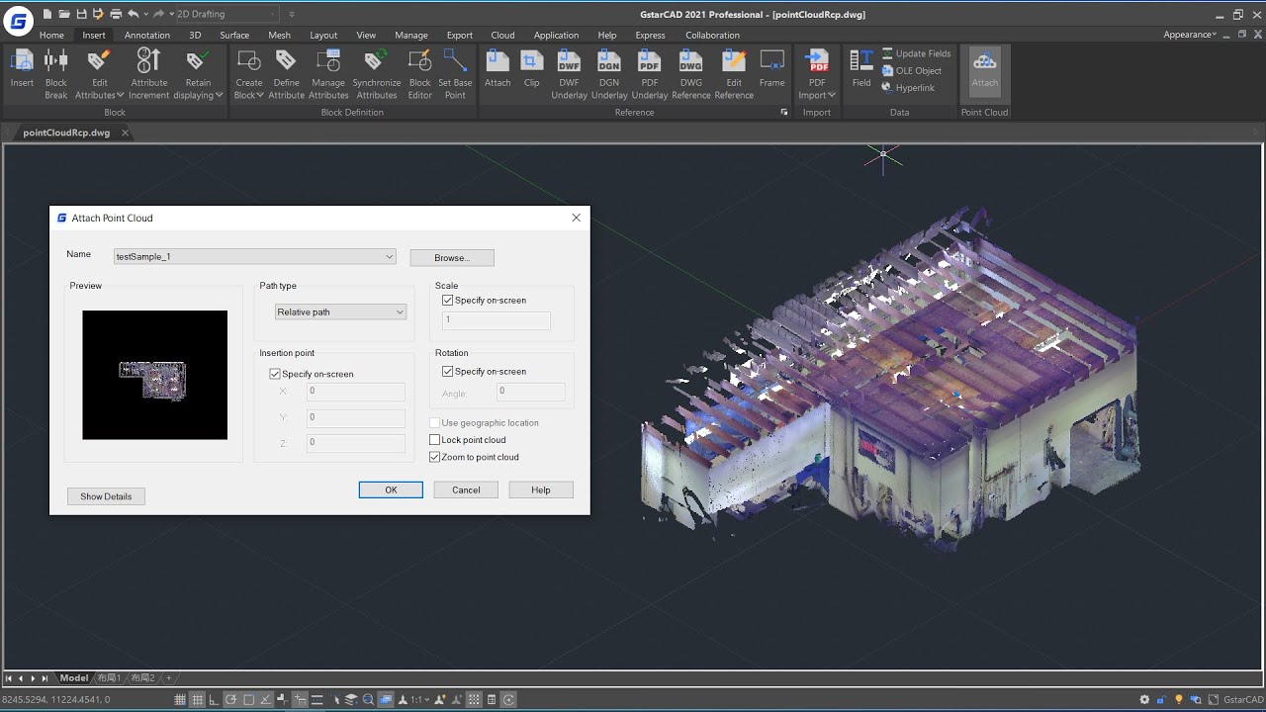Open the Relative path dropdown
1266x712 pixels.
click(340, 311)
